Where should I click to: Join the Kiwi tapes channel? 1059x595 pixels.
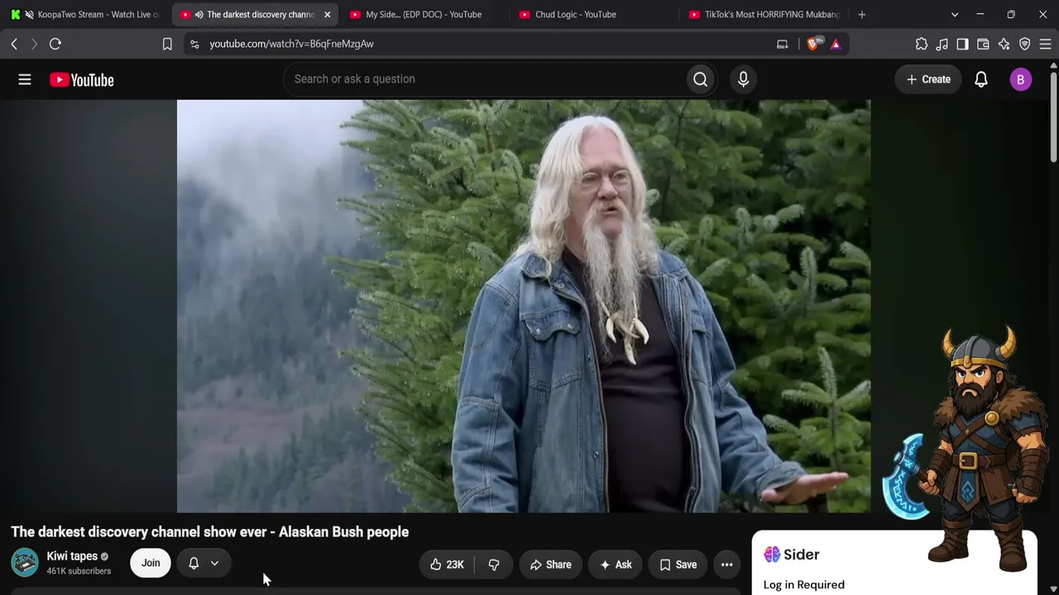pos(151,563)
